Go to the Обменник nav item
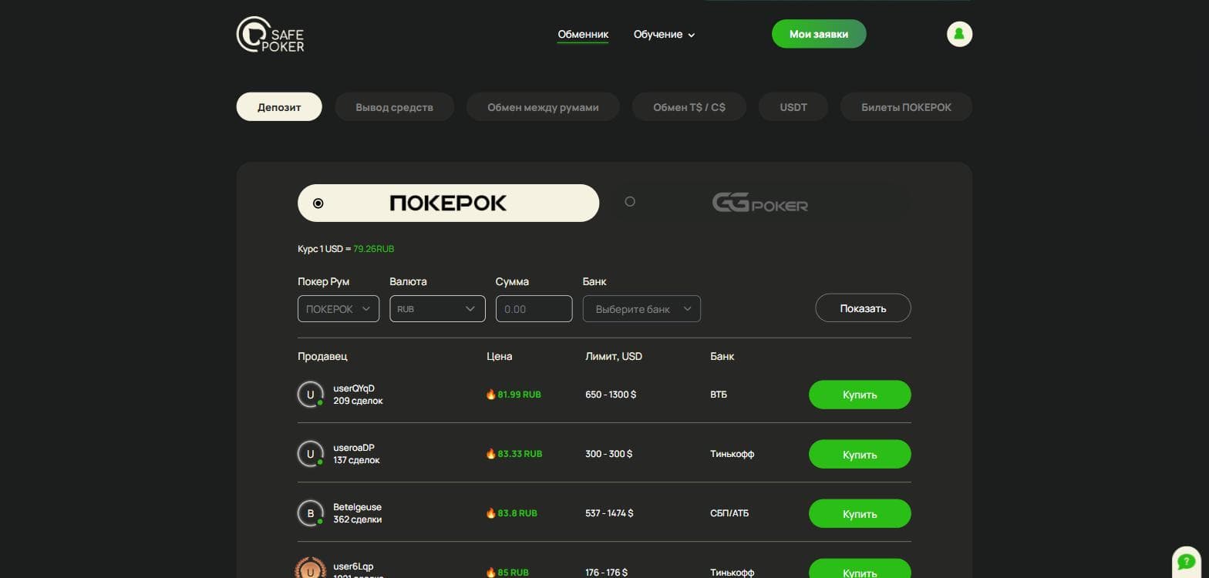 [x=583, y=35]
